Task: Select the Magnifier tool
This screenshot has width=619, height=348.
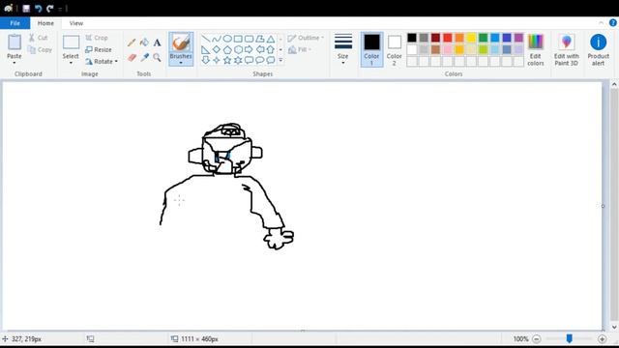Action: [157, 58]
